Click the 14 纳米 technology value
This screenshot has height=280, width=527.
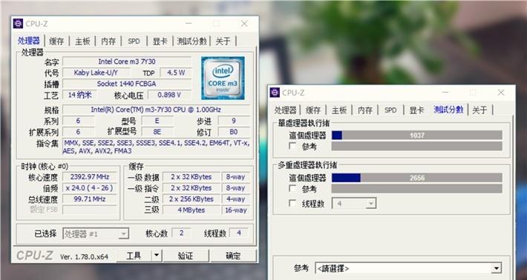(79, 95)
